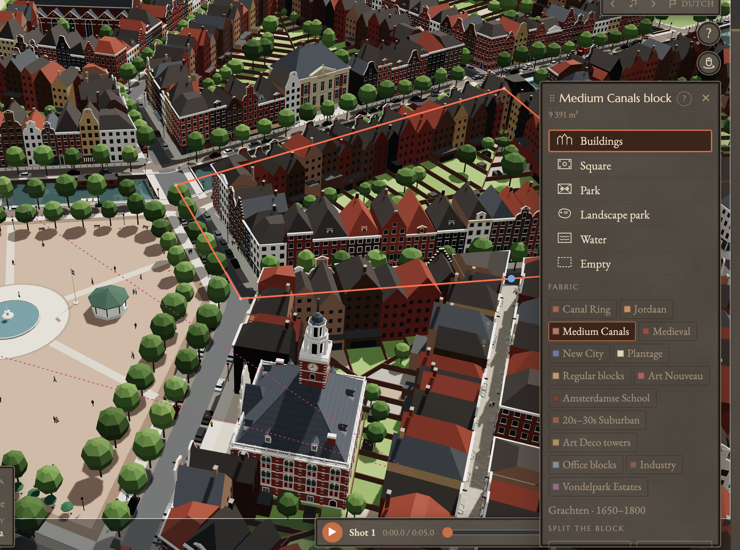Click the Square type icon

pos(565,164)
